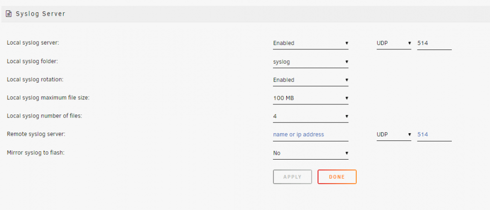This screenshot has height=210, width=490.
Task: Open the maximum file size 100 MB dropdown
Action: click(311, 98)
